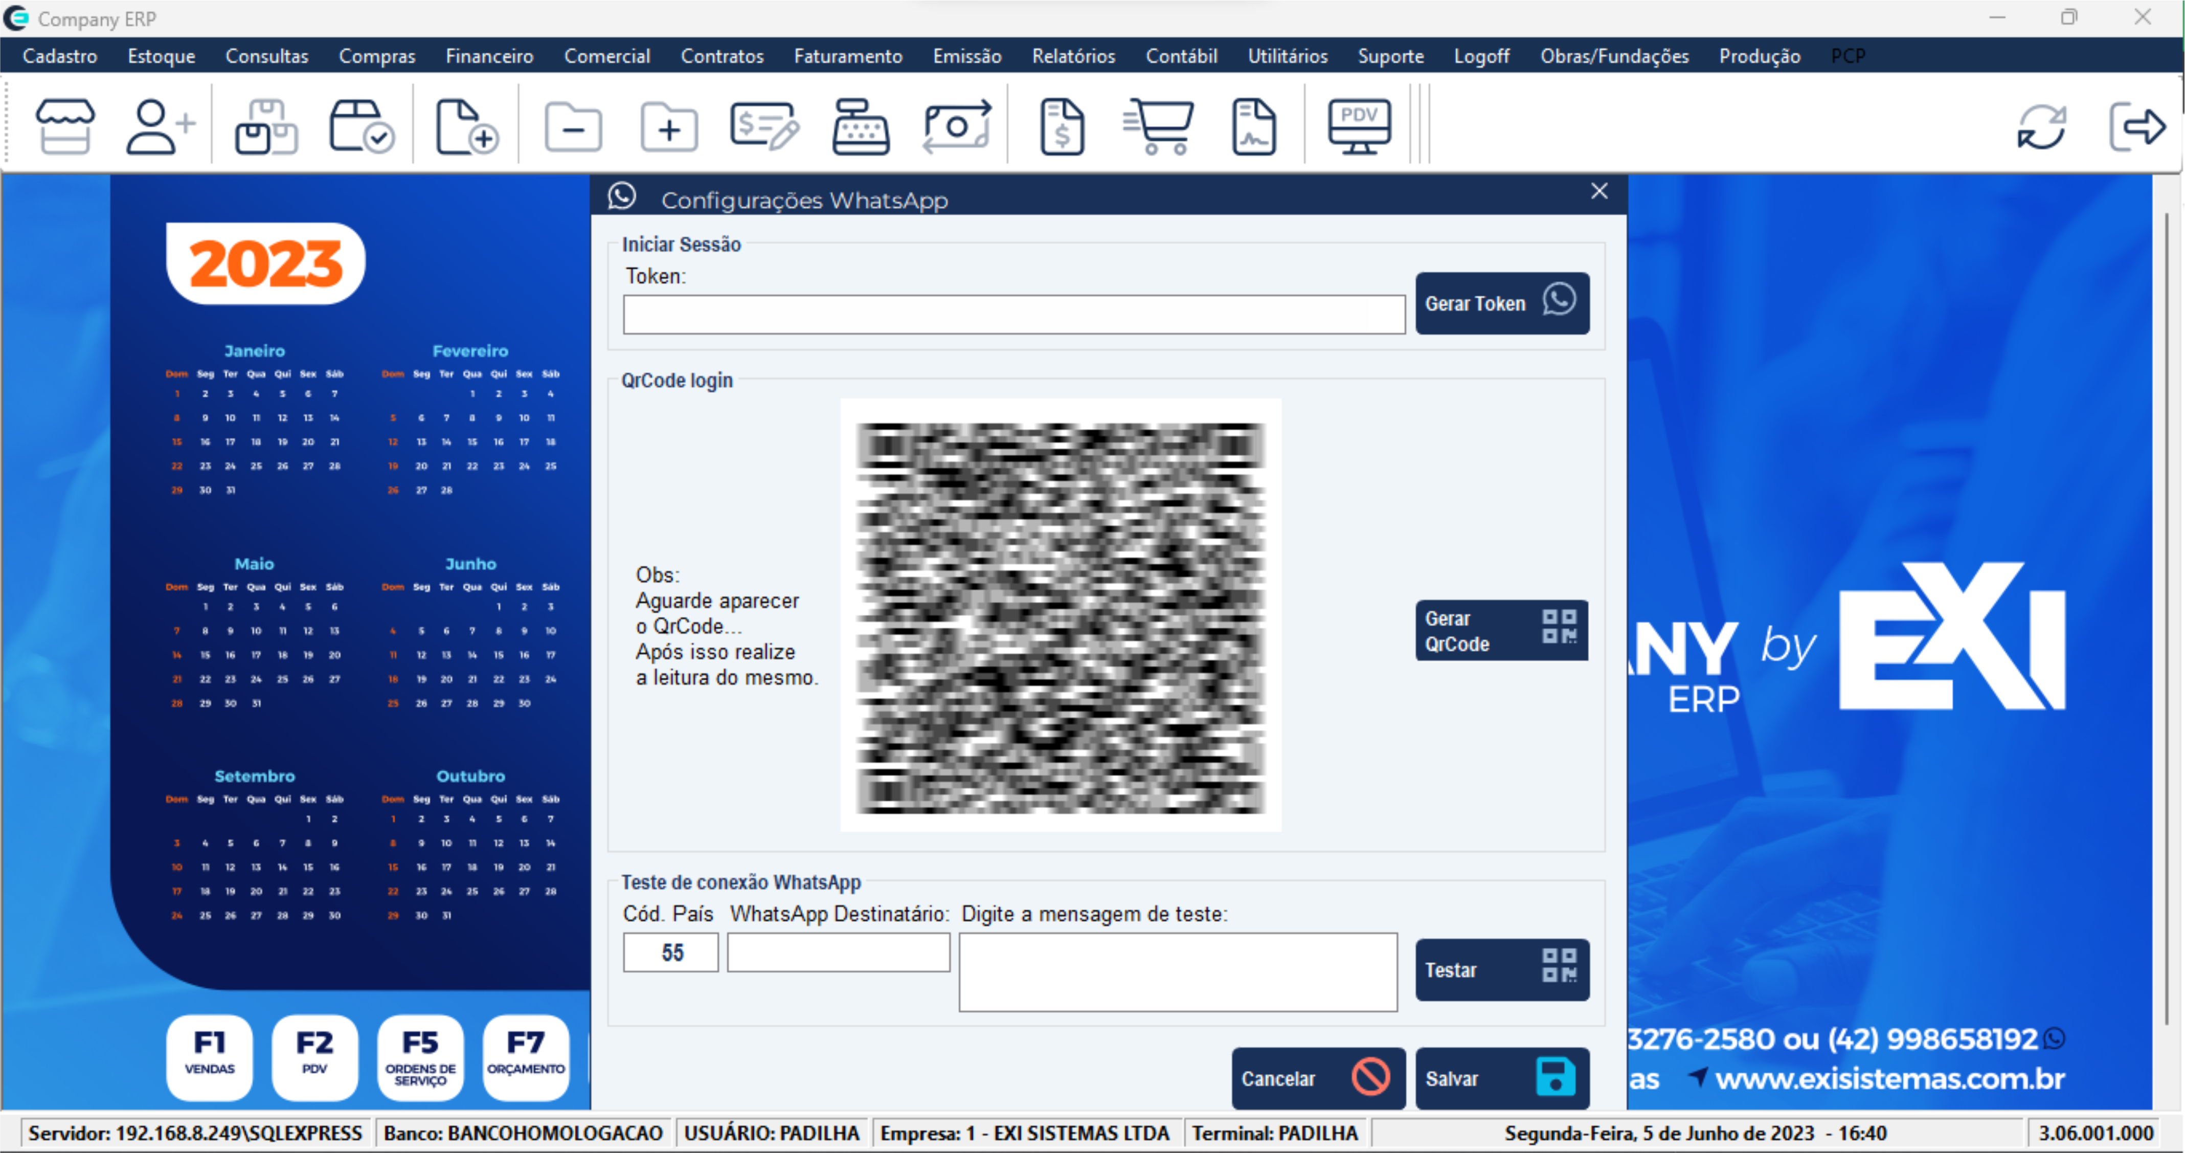
Task: Click the shopping cart toolbar icon
Action: click(1158, 126)
